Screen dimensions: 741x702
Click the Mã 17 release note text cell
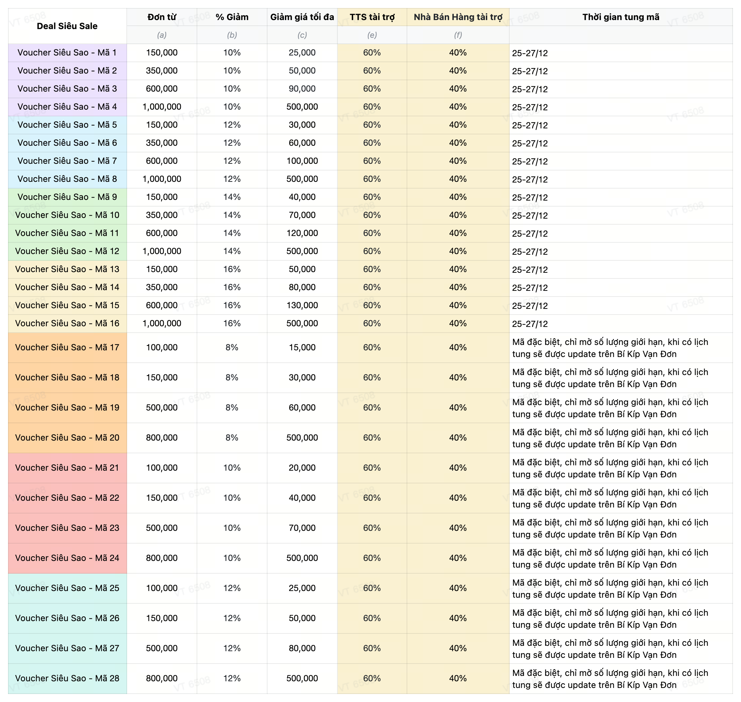610,348
